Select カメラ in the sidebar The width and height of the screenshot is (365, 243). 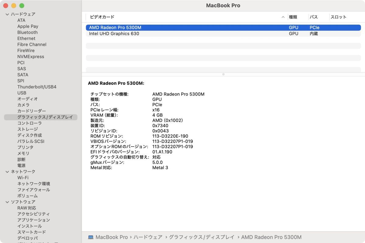[x=23, y=105]
